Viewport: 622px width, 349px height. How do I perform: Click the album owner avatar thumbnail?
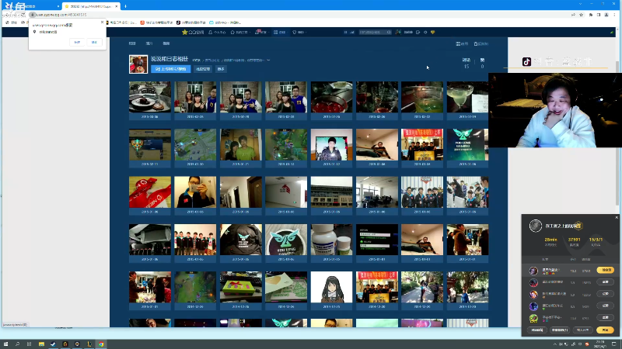click(138, 64)
